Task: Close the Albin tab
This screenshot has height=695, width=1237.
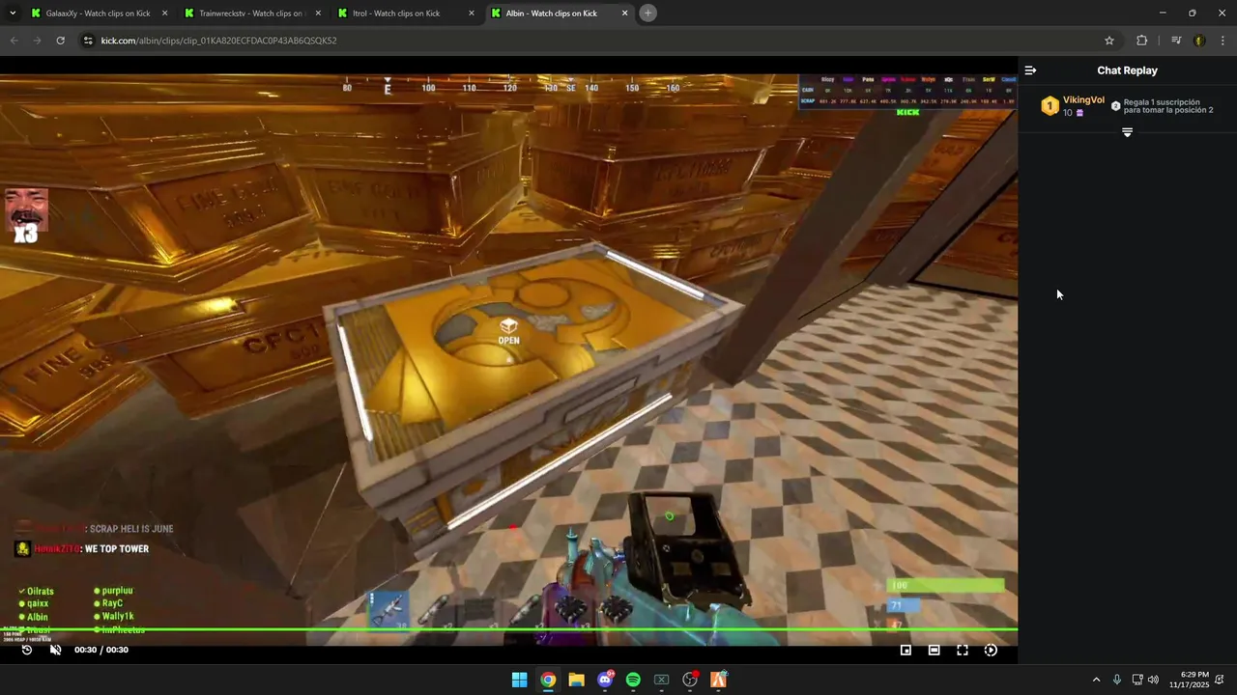Action: click(x=625, y=14)
